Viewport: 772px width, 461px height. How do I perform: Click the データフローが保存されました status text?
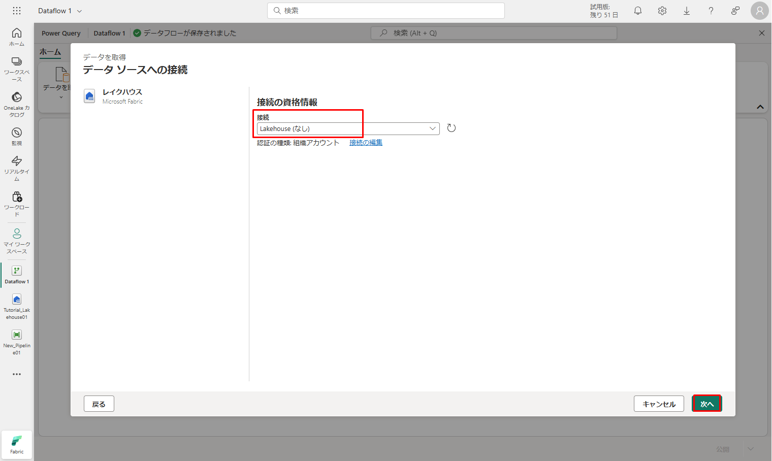(190, 33)
